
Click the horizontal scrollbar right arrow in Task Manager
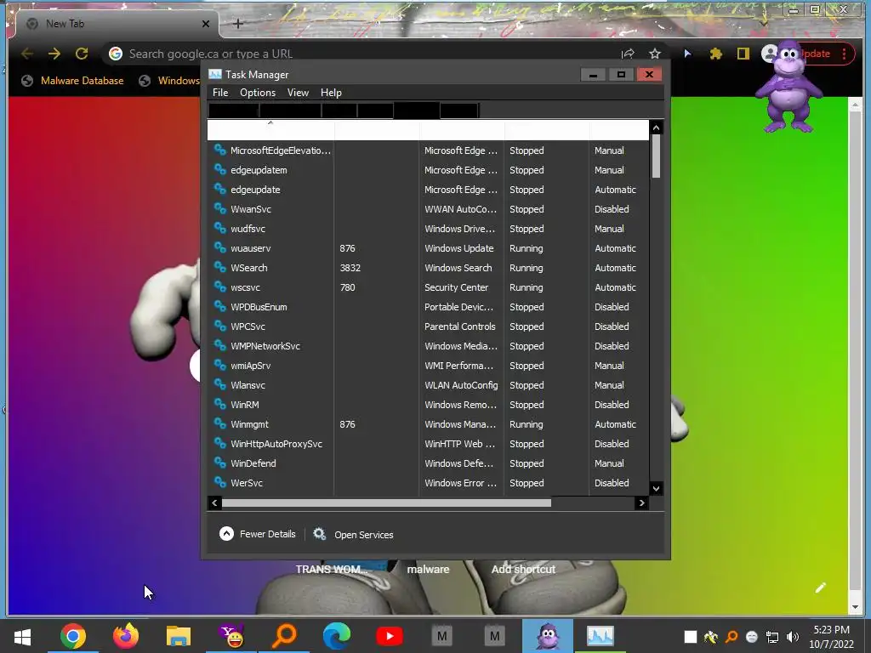click(x=641, y=503)
